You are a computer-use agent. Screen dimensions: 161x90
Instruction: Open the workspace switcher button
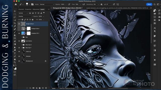tap(158, 4)
